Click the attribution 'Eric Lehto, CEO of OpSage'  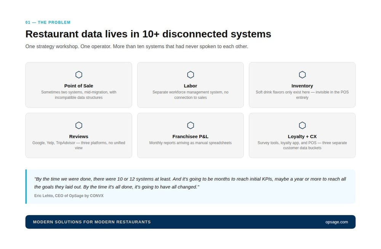coord(69,196)
